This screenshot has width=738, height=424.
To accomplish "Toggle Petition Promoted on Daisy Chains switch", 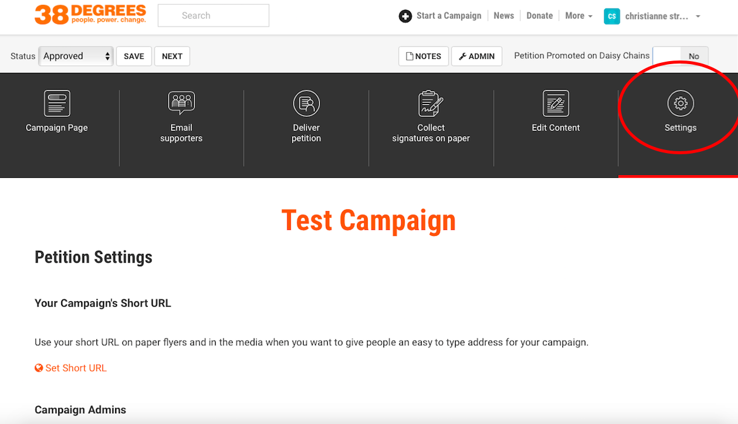I will click(x=680, y=56).
